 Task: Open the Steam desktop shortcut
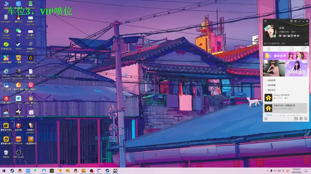tap(18, 46)
